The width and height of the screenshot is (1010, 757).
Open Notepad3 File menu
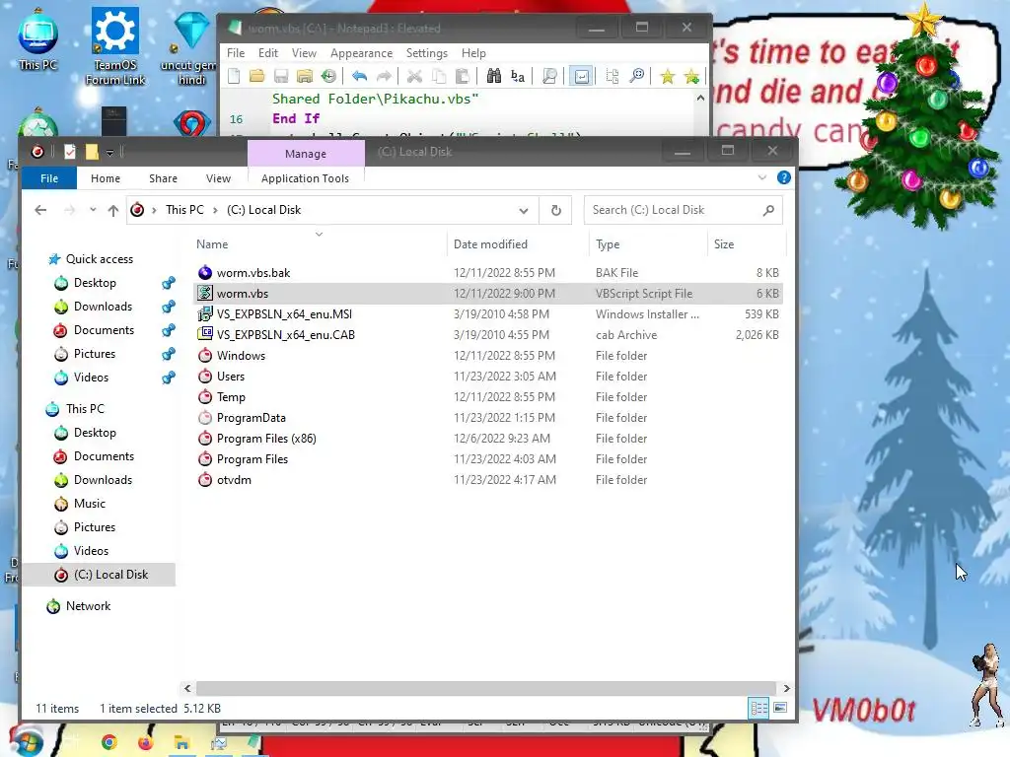coord(236,53)
